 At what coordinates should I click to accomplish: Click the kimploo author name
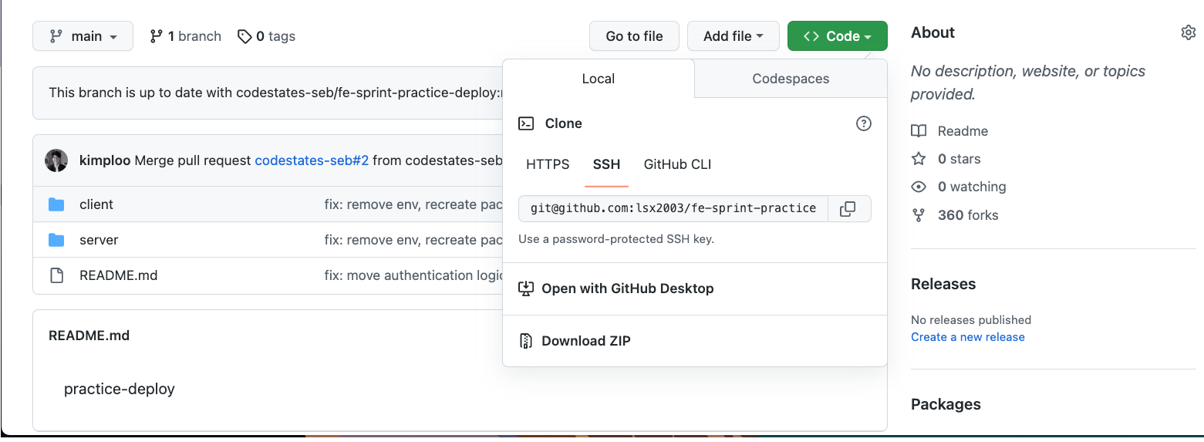pos(105,160)
